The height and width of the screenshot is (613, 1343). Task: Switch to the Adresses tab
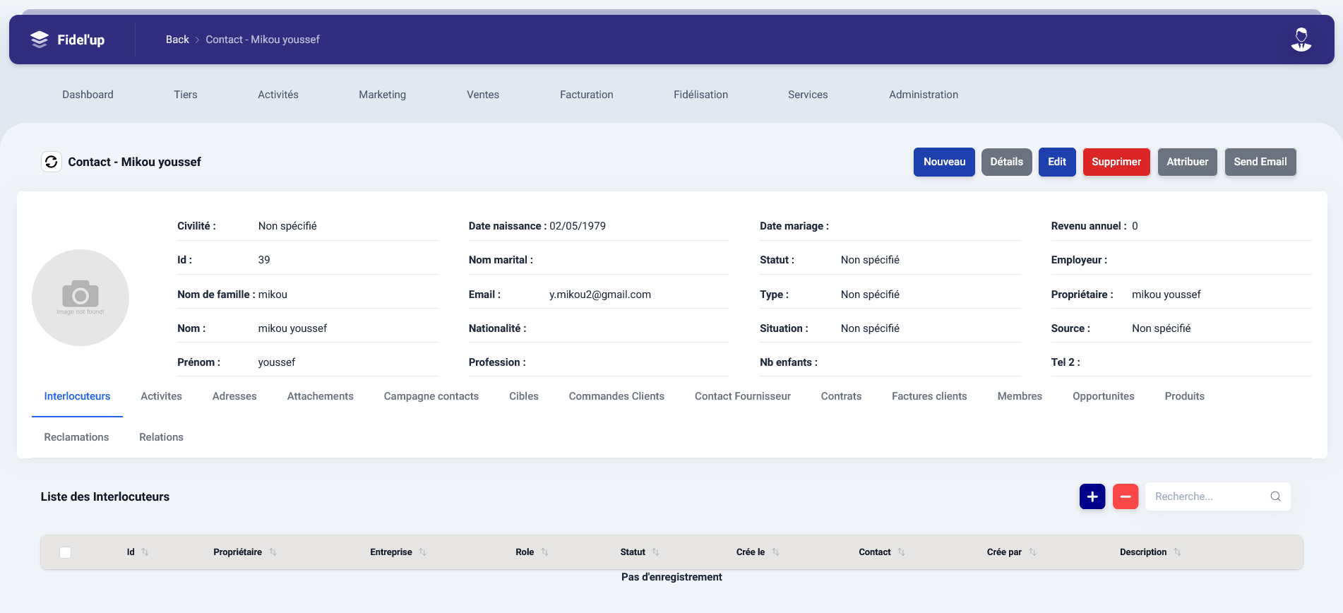click(234, 396)
